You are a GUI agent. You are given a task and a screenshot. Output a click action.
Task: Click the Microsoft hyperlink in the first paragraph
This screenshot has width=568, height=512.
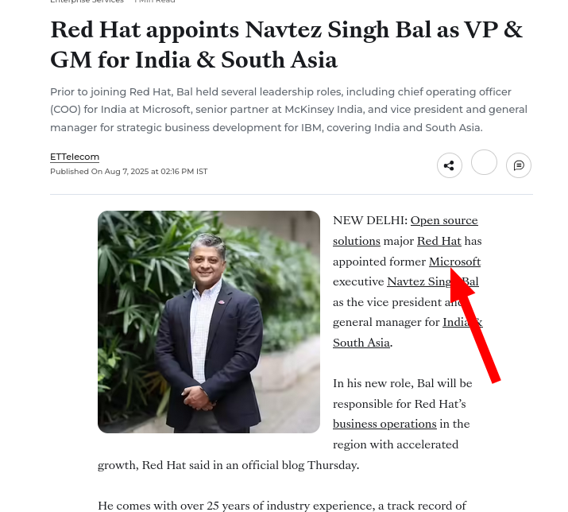tap(454, 262)
